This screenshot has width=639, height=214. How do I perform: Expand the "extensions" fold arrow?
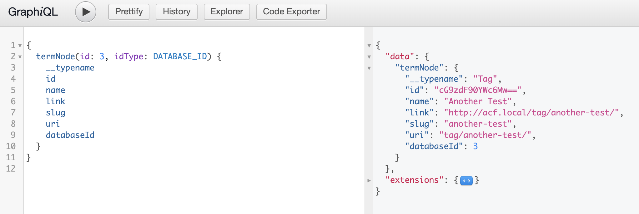pyautogui.click(x=369, y=181)
